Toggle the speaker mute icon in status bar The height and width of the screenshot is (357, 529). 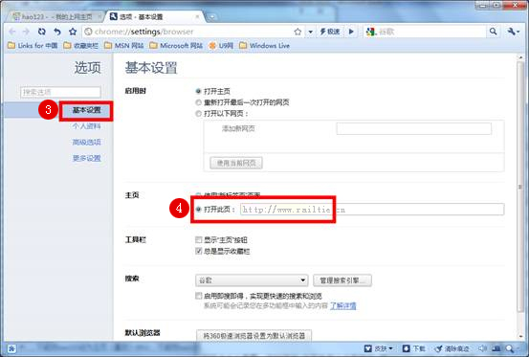[482, 348]
